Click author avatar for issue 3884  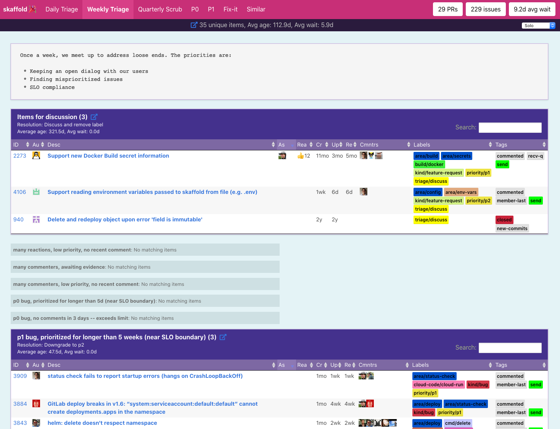tap(36, 403)
